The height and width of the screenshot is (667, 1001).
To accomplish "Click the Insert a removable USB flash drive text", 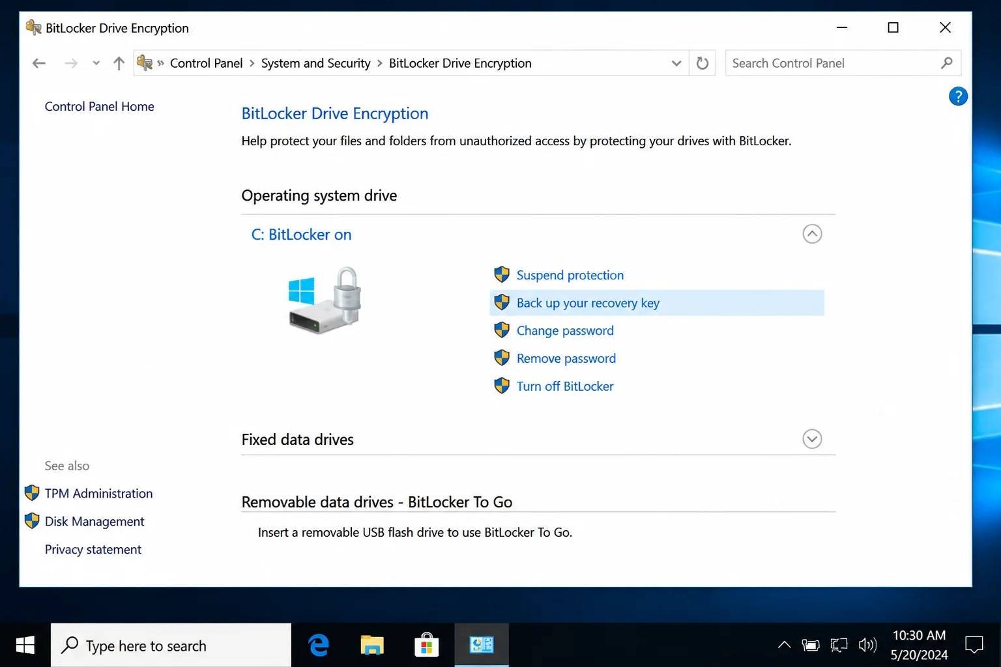I will click(415, 532).
